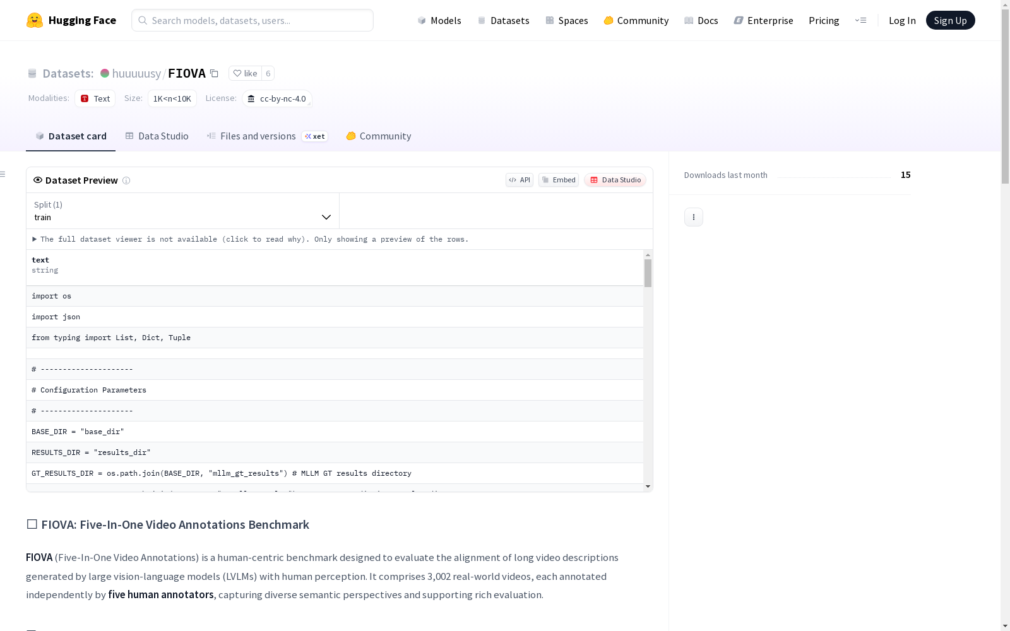
Task: Focus the search models, datasets, users field
Action: [252, 20]
